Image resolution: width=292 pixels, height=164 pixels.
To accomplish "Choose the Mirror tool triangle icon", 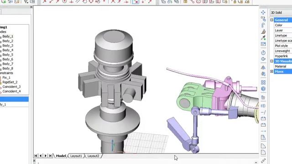I will (263, 67).
